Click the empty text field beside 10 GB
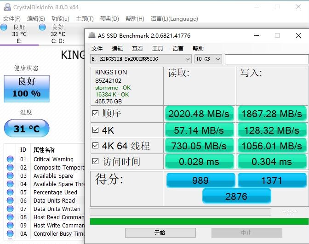309x244 pixels. point(267,59)
